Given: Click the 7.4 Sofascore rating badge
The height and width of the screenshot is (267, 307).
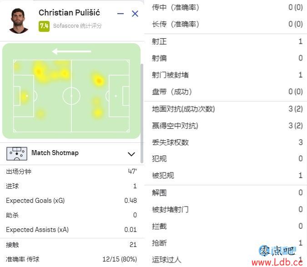Looking at the screenshot, I should pos(44,26).
